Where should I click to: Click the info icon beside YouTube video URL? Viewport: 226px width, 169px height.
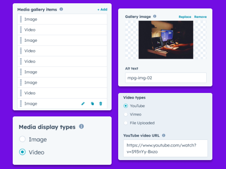tap(164, 135)
